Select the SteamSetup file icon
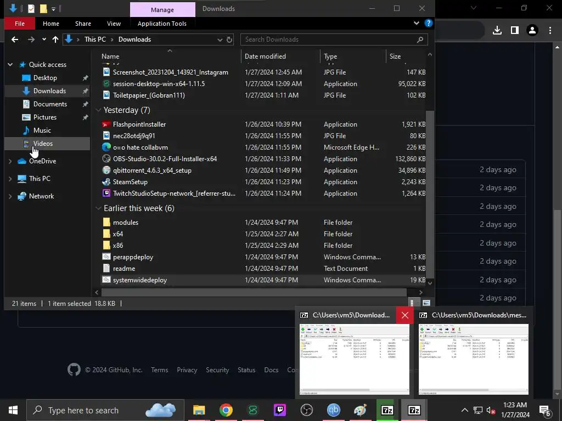562x421 pixels. pos(106,182)
